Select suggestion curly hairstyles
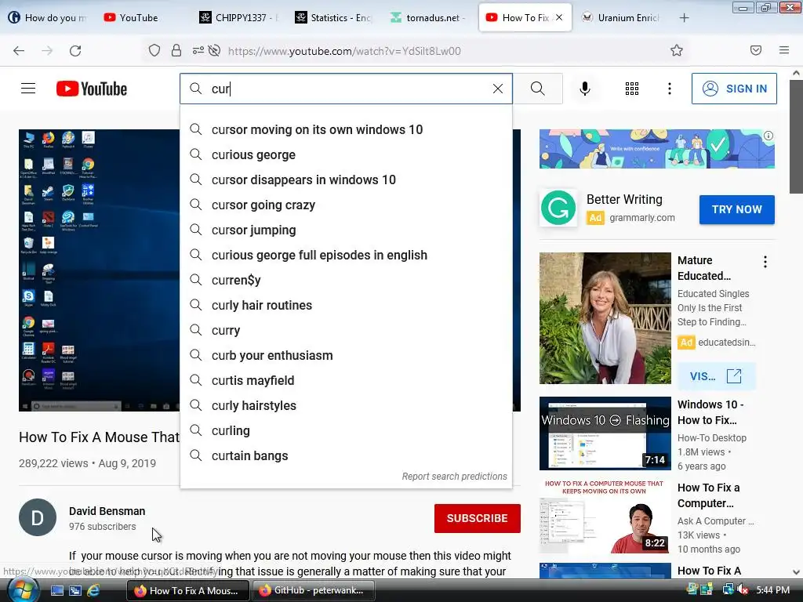Viewport: 803px width, 602px height. point(346,405)
